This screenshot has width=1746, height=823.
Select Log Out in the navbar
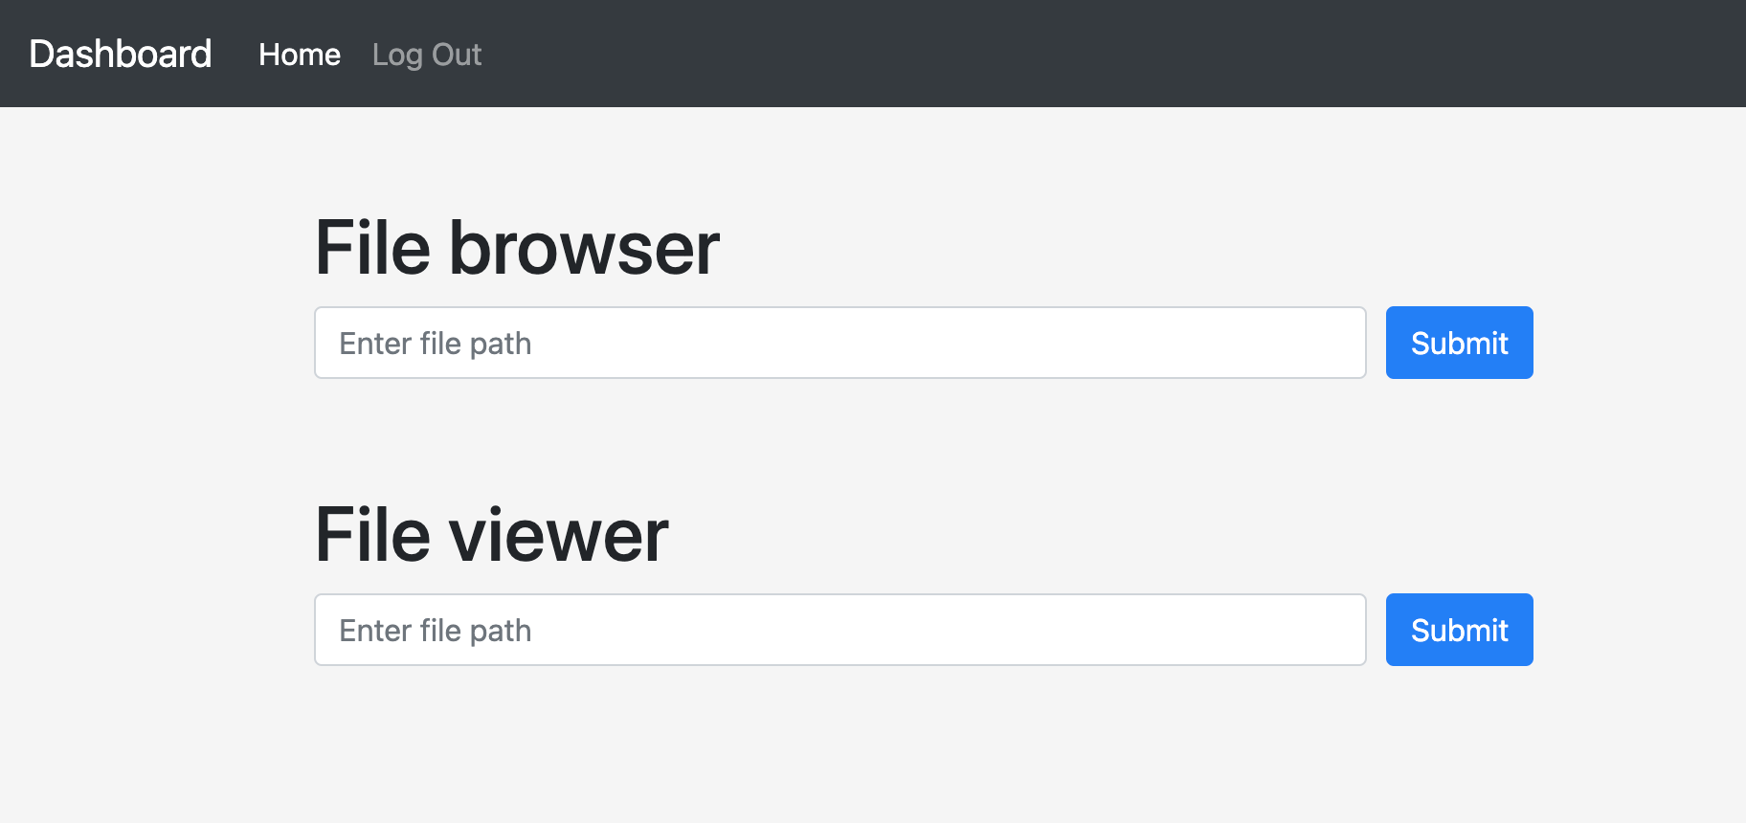click(x=427, y=55)
